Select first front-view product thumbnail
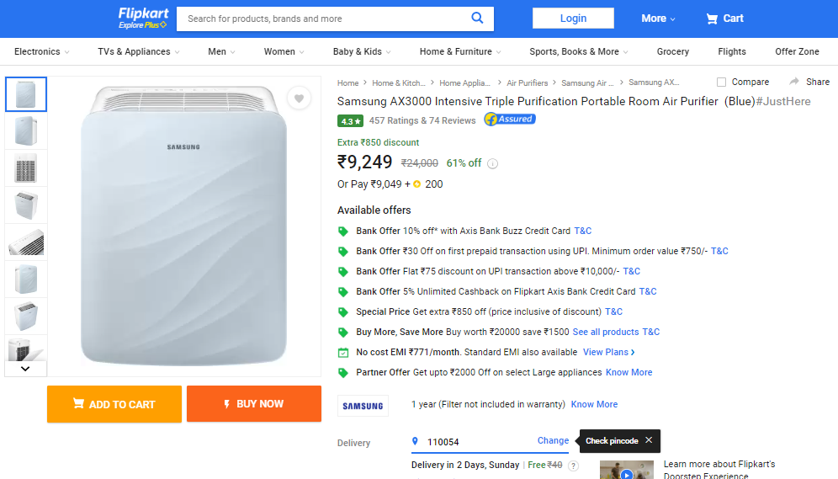The image size is (838, 479). [x=25, y=94]
